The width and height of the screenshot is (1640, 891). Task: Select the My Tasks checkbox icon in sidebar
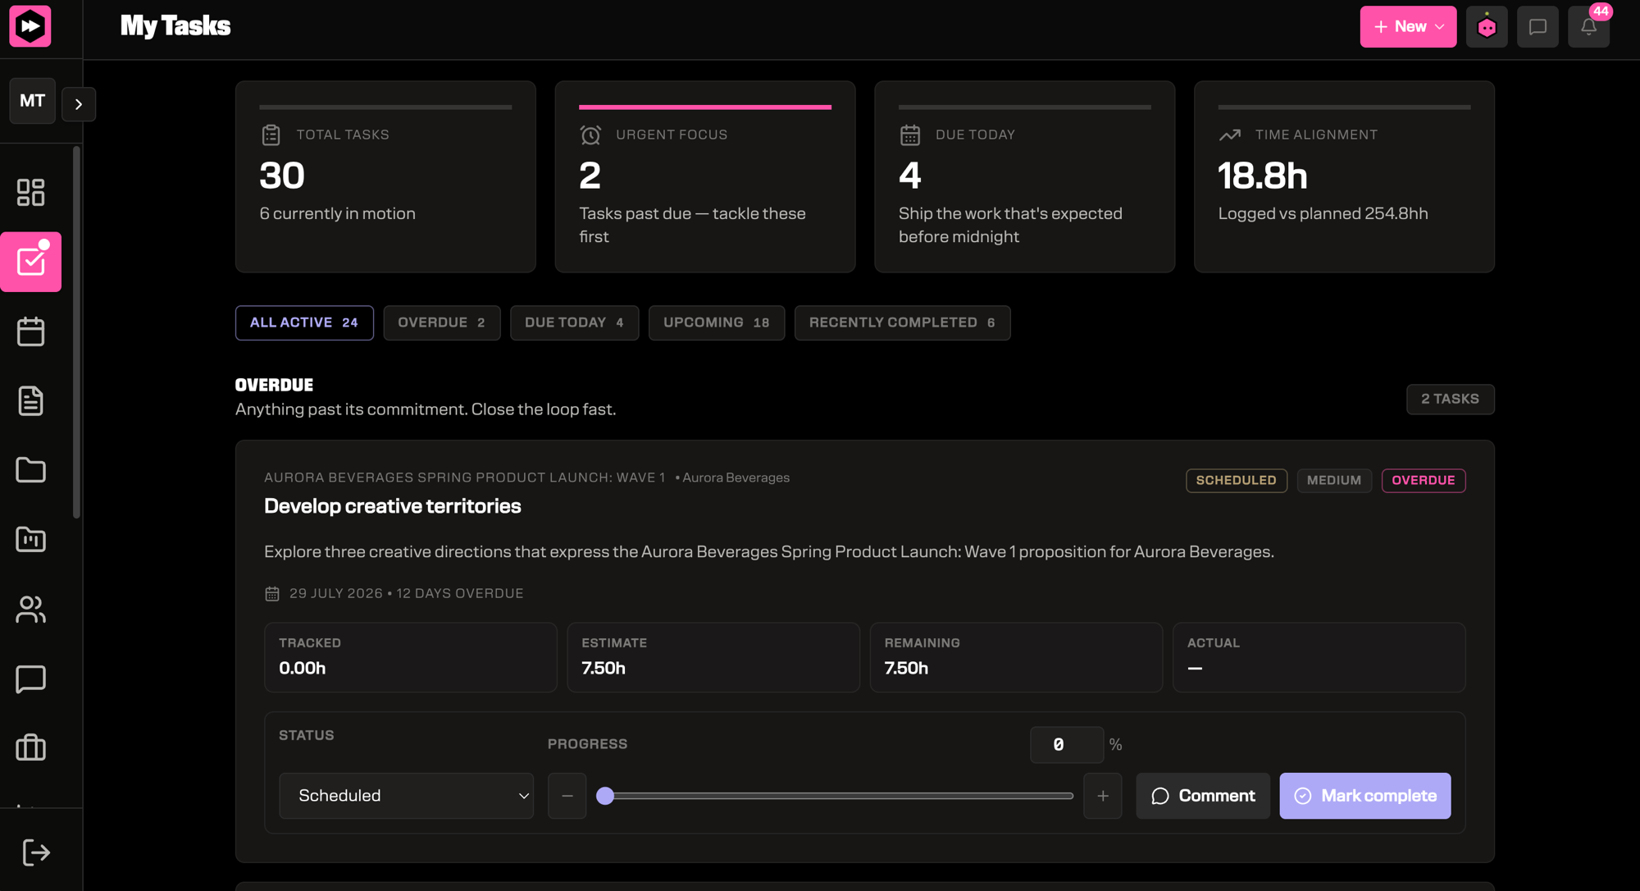(x=31, y=262)
